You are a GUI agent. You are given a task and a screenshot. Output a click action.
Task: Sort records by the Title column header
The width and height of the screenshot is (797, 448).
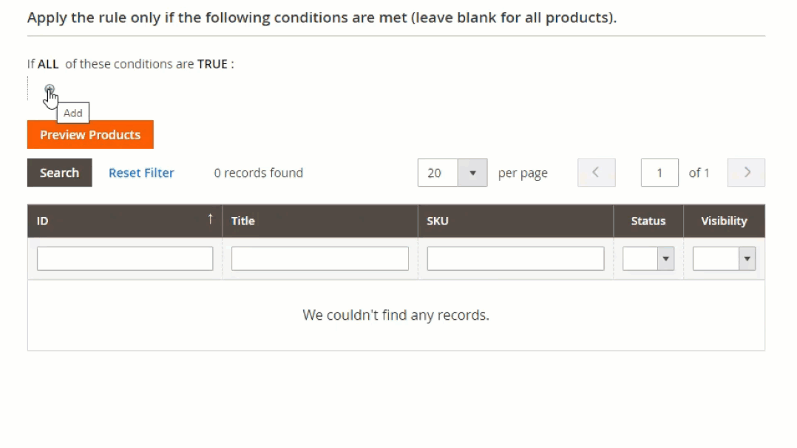coord(242,220)
